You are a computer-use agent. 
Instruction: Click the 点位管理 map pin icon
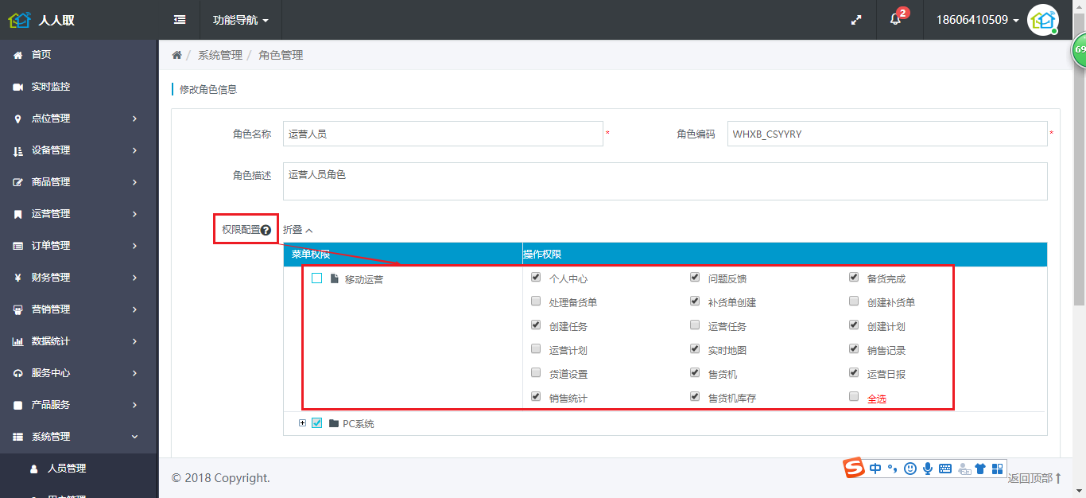pyautogui.click(x=17, y=119)
